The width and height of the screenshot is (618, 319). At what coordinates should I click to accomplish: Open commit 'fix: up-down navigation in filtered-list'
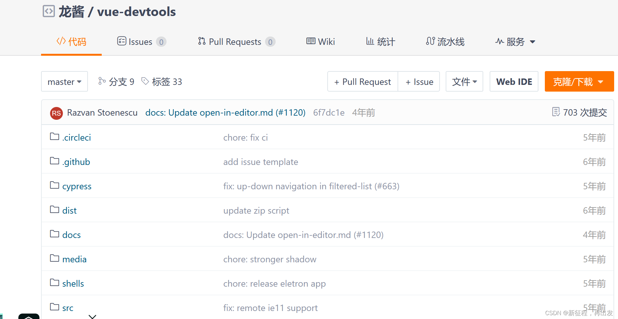tap(311, 186)
